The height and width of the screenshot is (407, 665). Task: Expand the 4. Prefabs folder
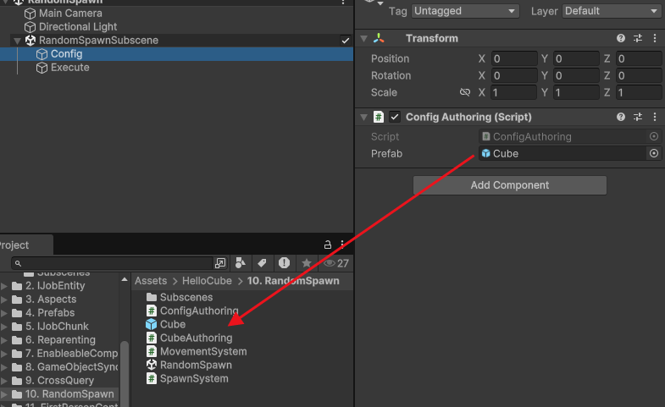click(4, 313)
